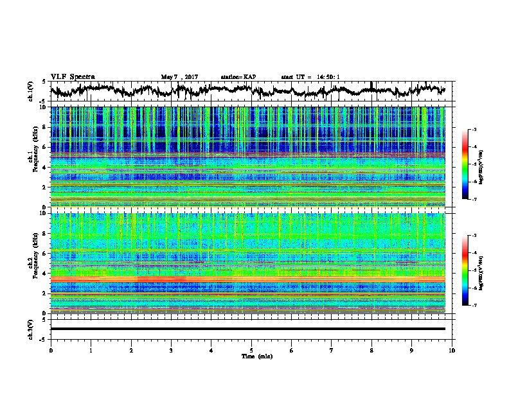Viewport: 509px width, 393px height.
Task: Click the red-orange 3.5 kHz band in ch.2
Action: pyautogui.click(x=248, y=279)
